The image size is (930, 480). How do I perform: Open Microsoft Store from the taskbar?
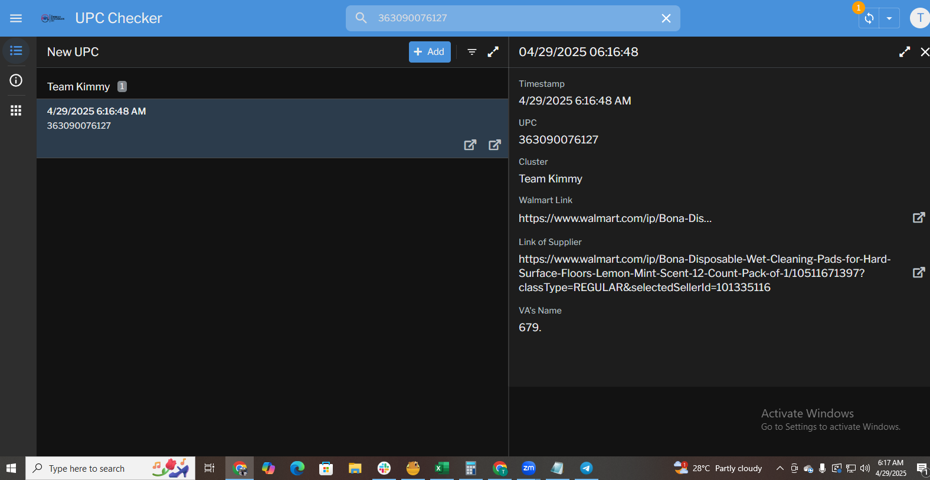pyautogui.click(x=326, y=468)
